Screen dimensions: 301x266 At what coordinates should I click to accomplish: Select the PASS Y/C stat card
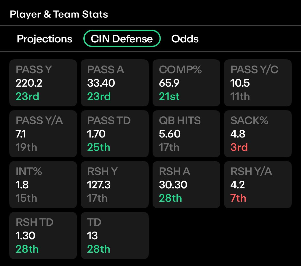(x=258, y=83)
